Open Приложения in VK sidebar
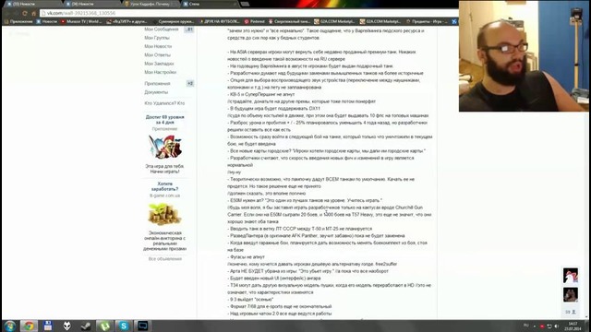This screenshot has height=332, width=591. 157,84
